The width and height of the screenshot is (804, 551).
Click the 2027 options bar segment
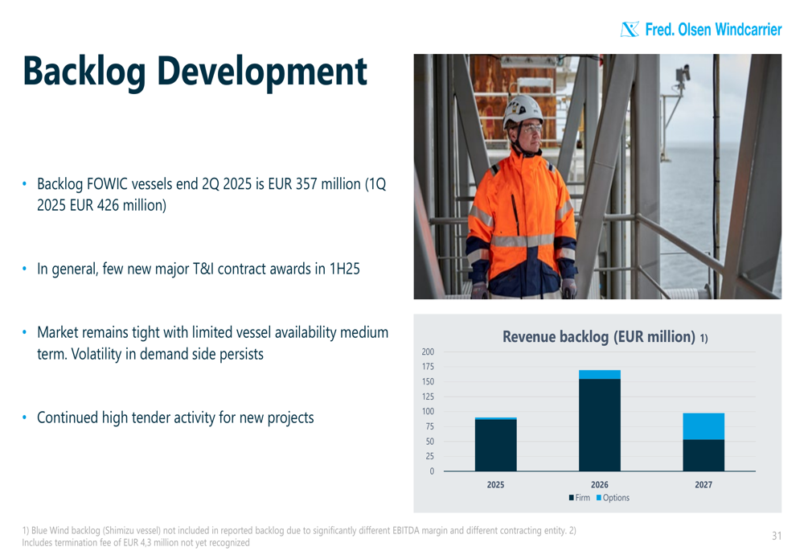coord(703,426)
